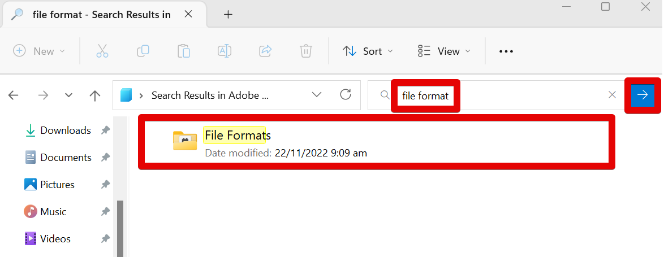Viewport: 664px width, 257px height.
Task: Refresh the search results
Action: (346, 95)
